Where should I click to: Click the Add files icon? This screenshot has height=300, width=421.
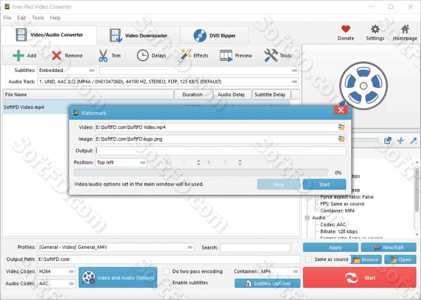18,55
